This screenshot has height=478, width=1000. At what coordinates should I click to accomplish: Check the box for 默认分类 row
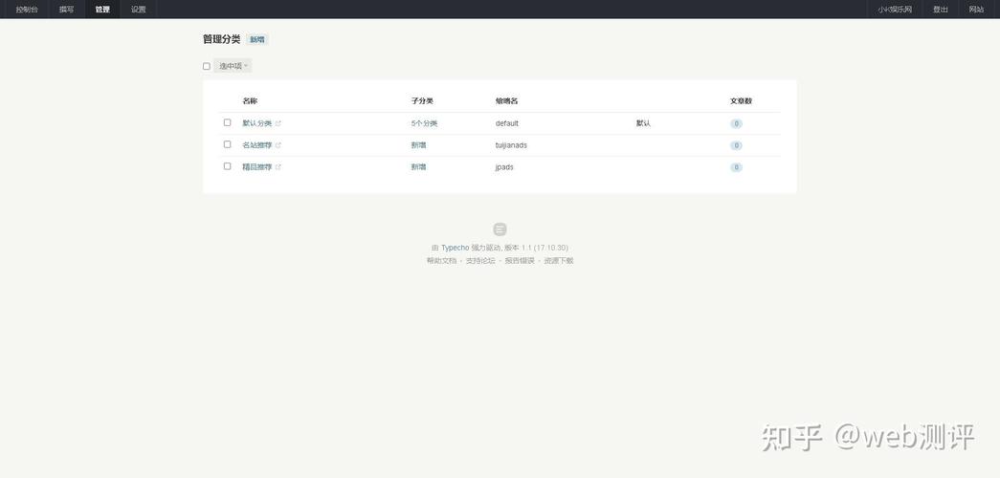[228, 122]
